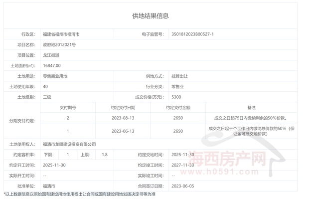Click the 约定交地时间 label
Viewport: 319px width, 199px height.
[151, 155]
